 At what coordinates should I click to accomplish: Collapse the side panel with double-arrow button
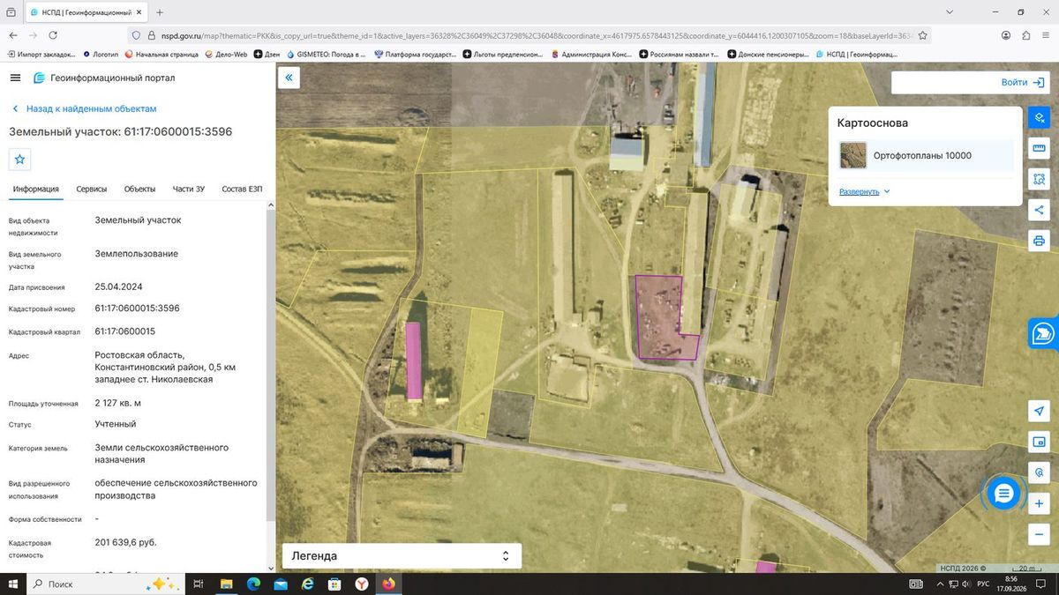pyautogui.click(x=289, y=78)
